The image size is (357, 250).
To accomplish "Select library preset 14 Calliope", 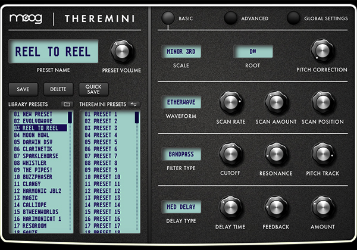I will point(40,205).
